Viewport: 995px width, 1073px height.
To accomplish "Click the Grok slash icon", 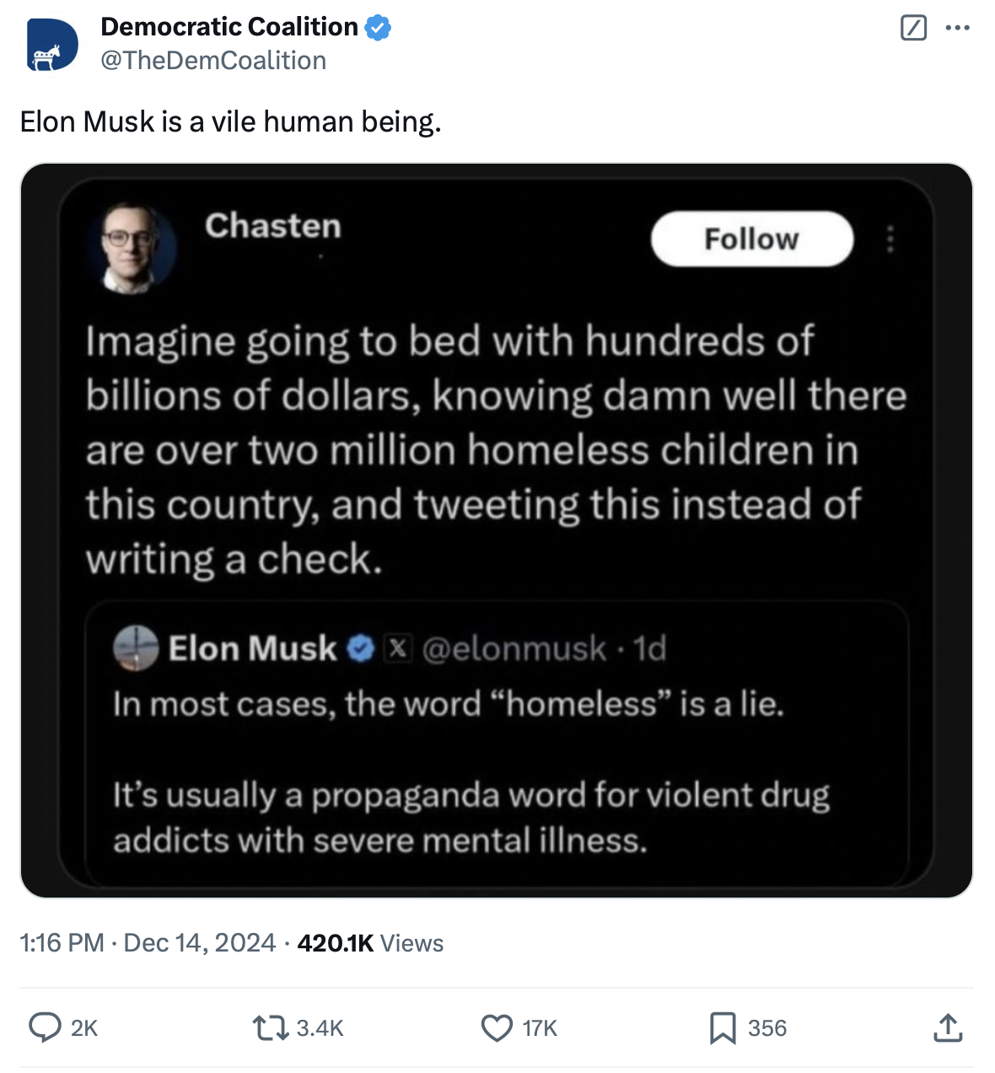I will (913, 28).
